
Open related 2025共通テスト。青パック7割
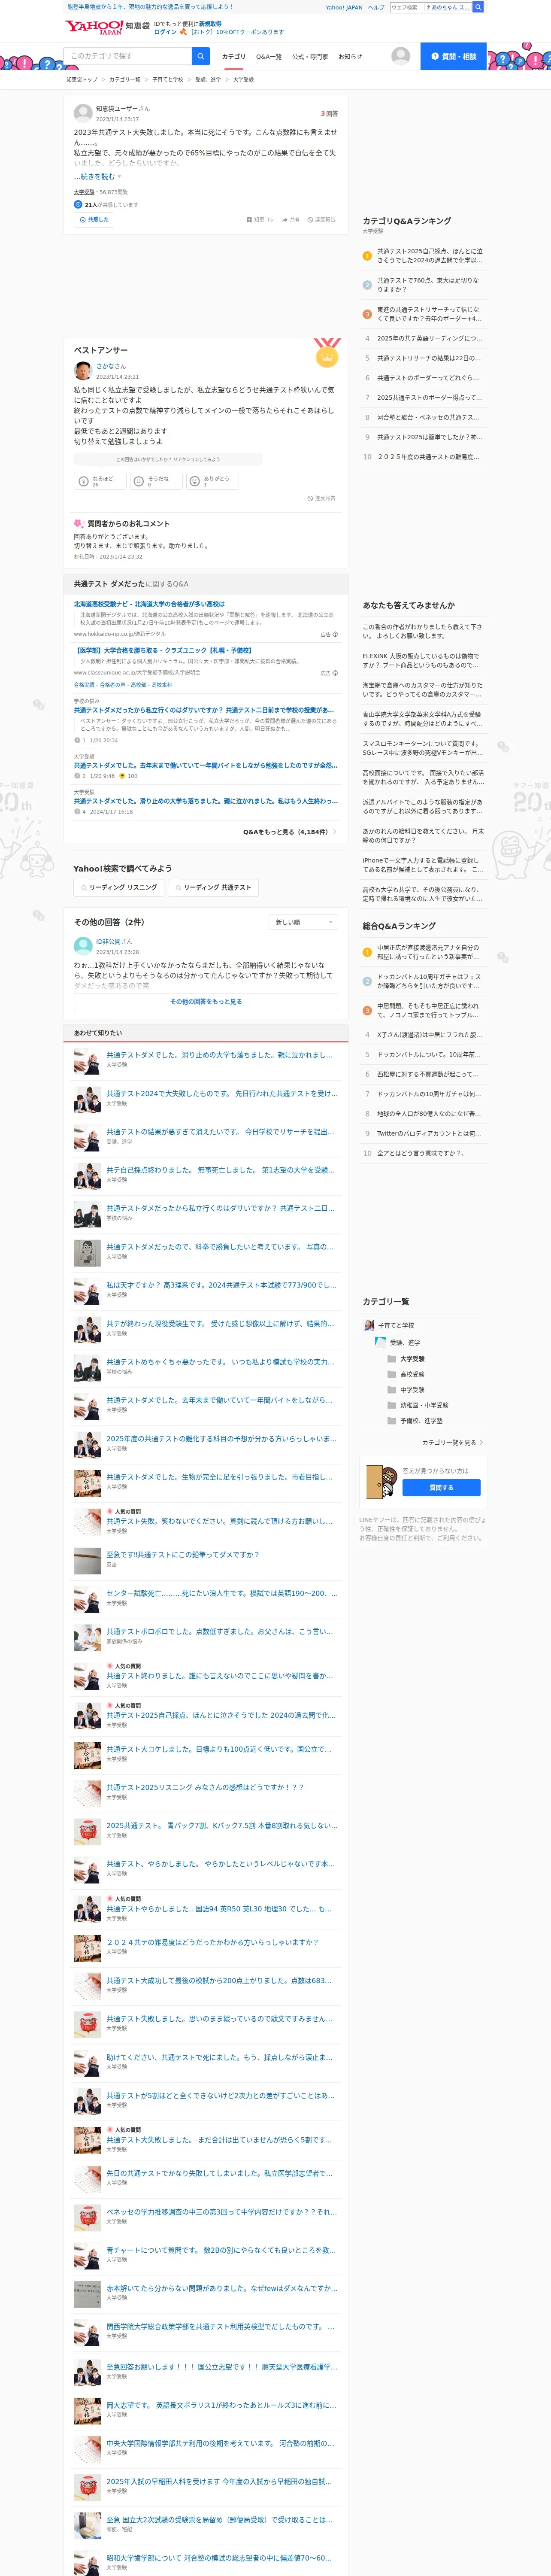click(x=221, y=1826)
